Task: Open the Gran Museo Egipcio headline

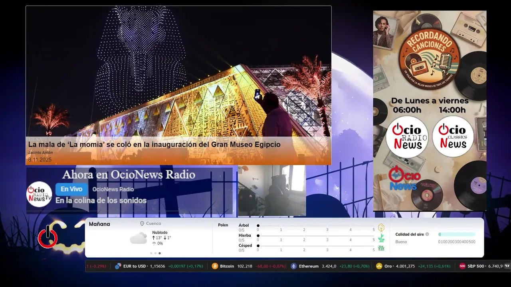Action: click(x=154, y=144)
